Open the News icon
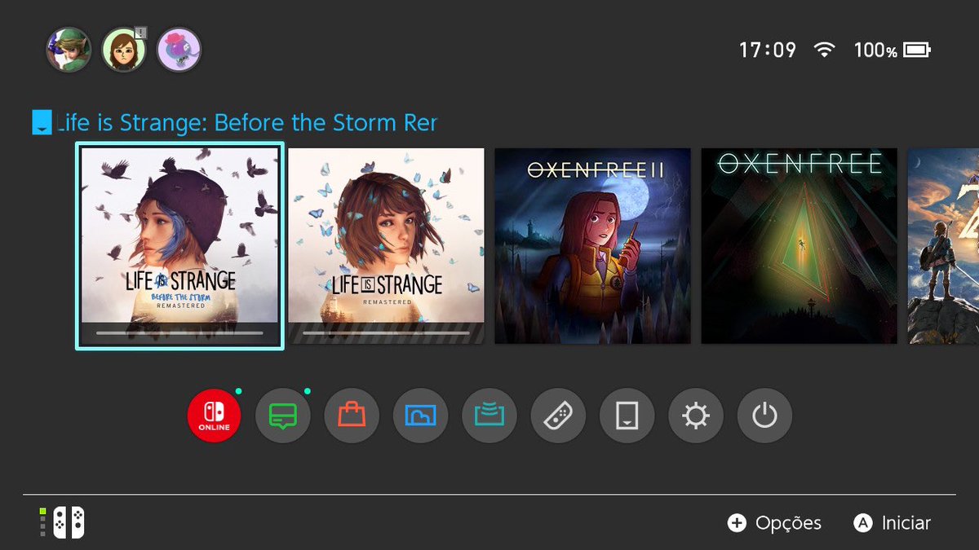The image size is (979, 550). 282,416
